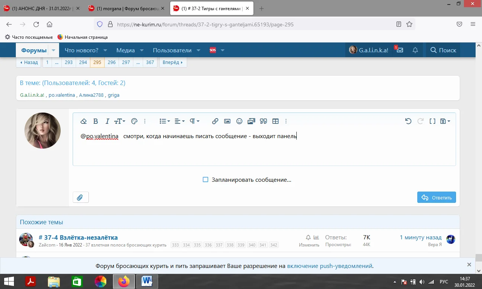Screen dimensions: 482x289
Task: Dismiss the push notification banner
Action: click(469, 265)
